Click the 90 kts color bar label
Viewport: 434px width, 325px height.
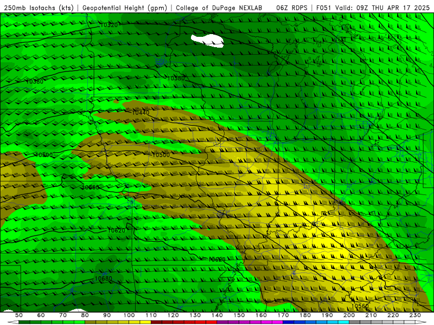pyautogui.click(x=107, y=315)
